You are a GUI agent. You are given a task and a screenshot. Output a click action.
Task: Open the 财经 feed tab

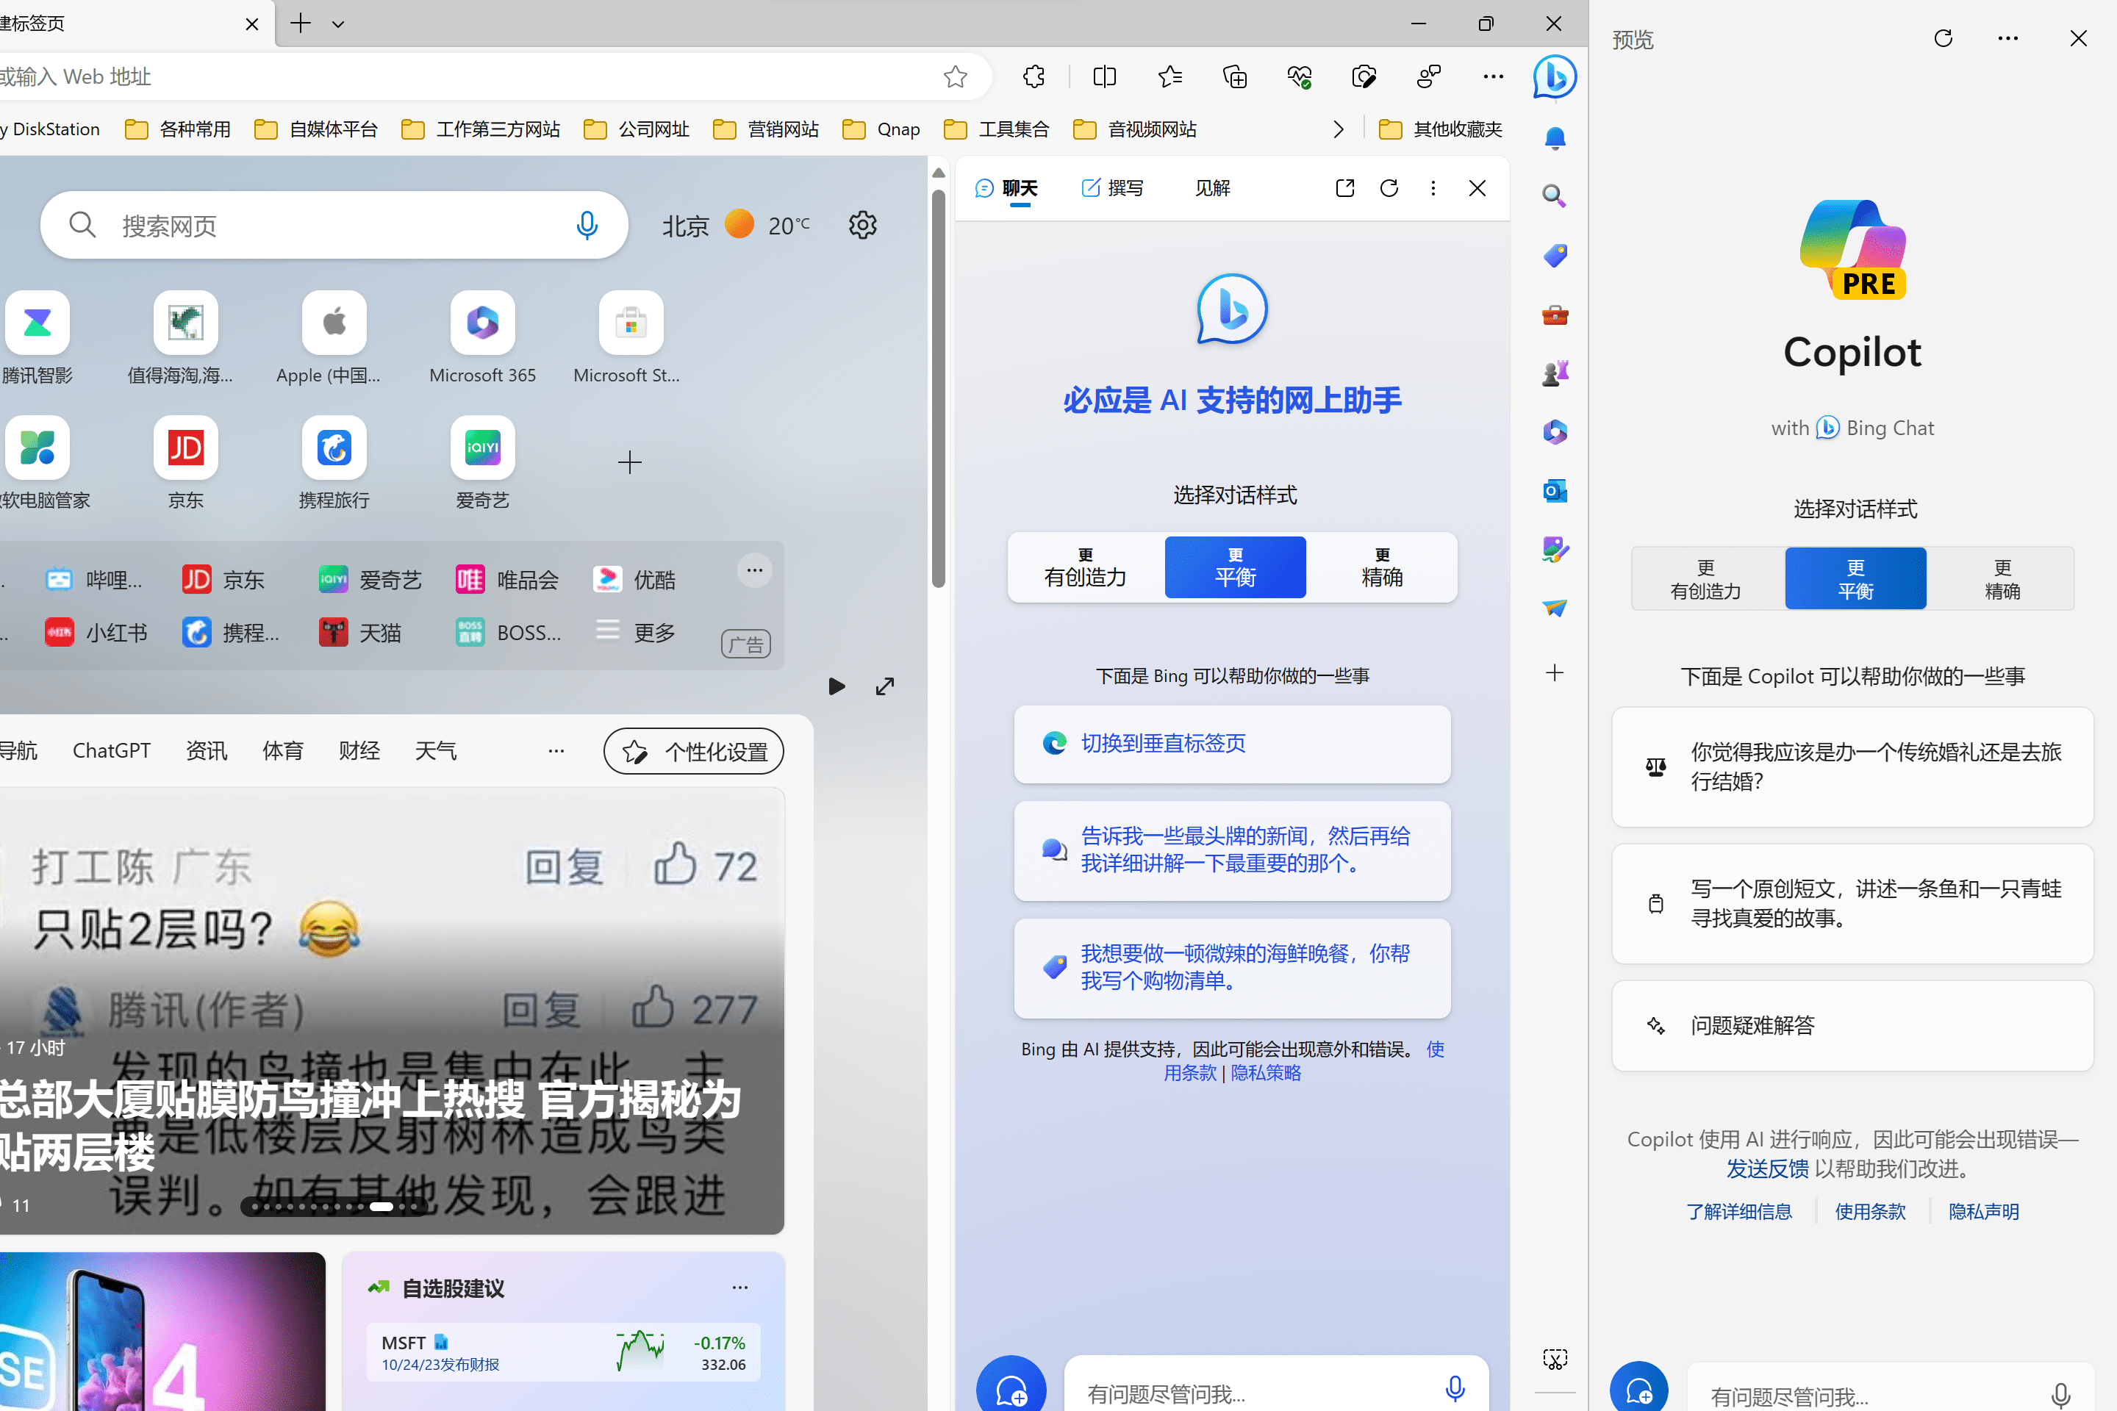click(x=359, y=750)
